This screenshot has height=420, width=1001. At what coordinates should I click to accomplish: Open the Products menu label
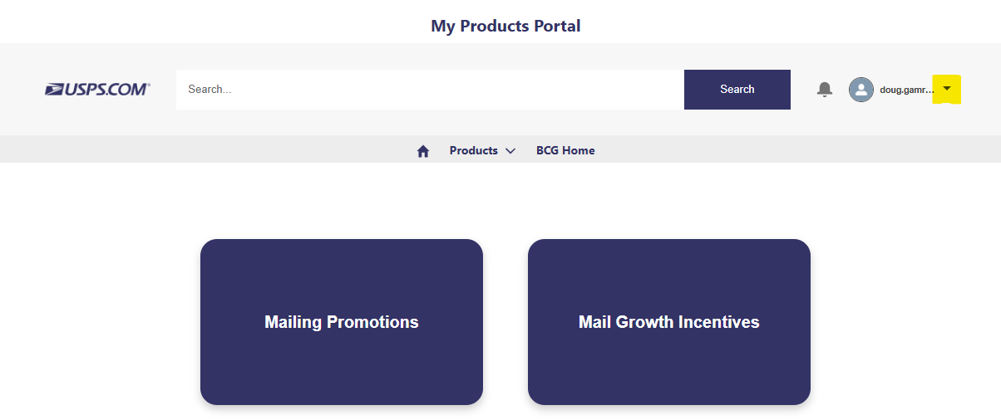coord(473,150)
